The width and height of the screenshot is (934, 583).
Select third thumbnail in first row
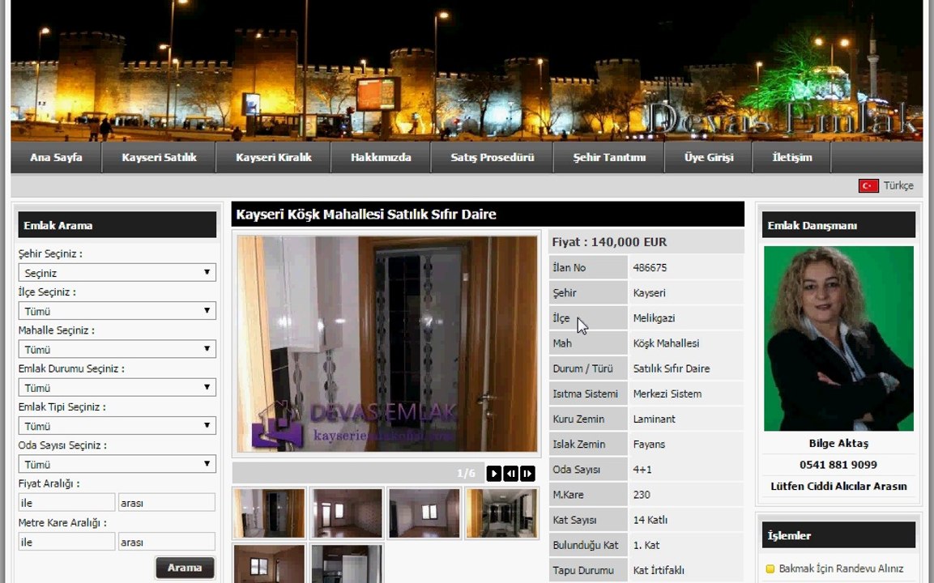(424, 513)
